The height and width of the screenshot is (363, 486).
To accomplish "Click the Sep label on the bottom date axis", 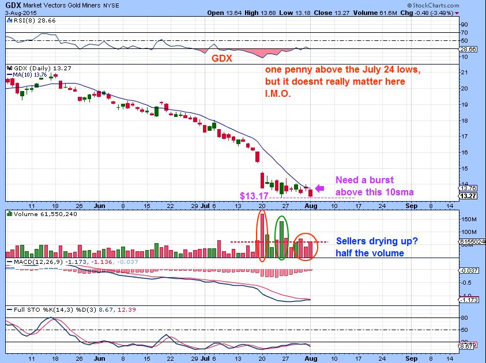I will point(411,358).
